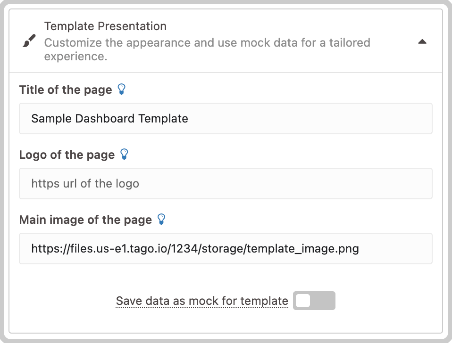Click the Customize the appearance description text
The height and width of the screenshot is (343, 452).
pos(207,49)
